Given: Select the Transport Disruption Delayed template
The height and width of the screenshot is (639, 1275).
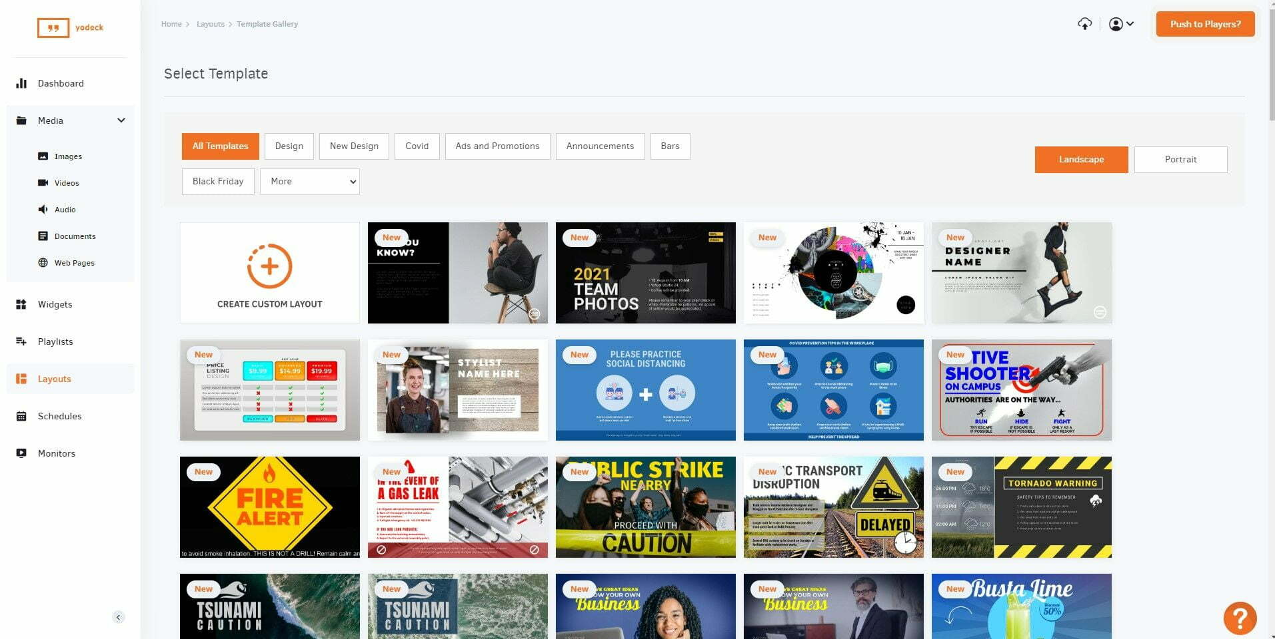Looking at the screenshot, I should pyautogui.click(x=834, y=507).
